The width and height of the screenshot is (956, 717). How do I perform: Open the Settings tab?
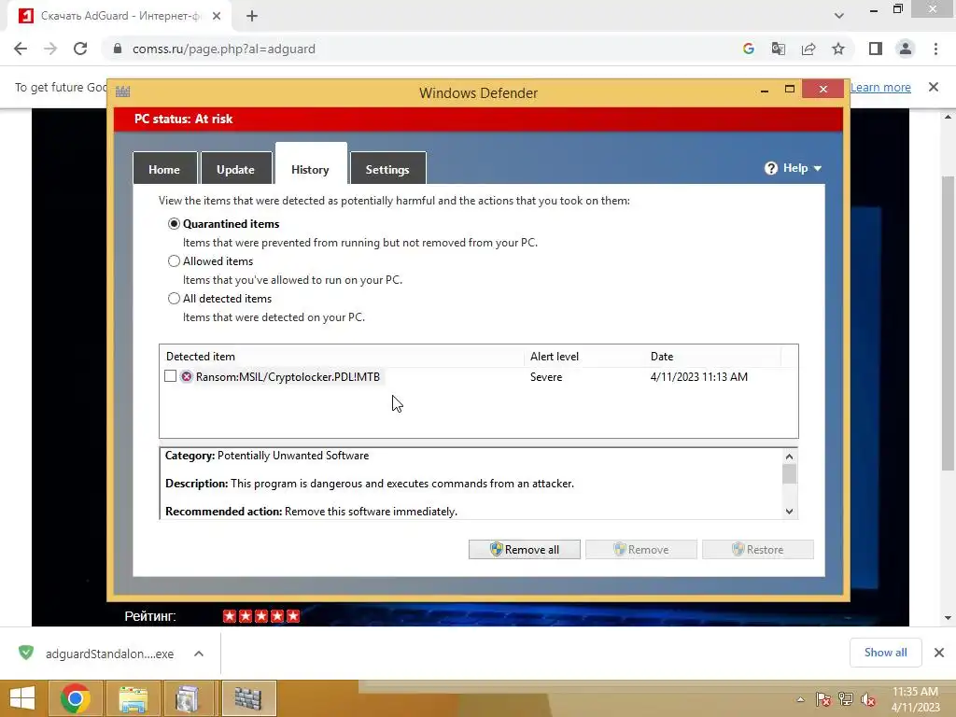387,169
